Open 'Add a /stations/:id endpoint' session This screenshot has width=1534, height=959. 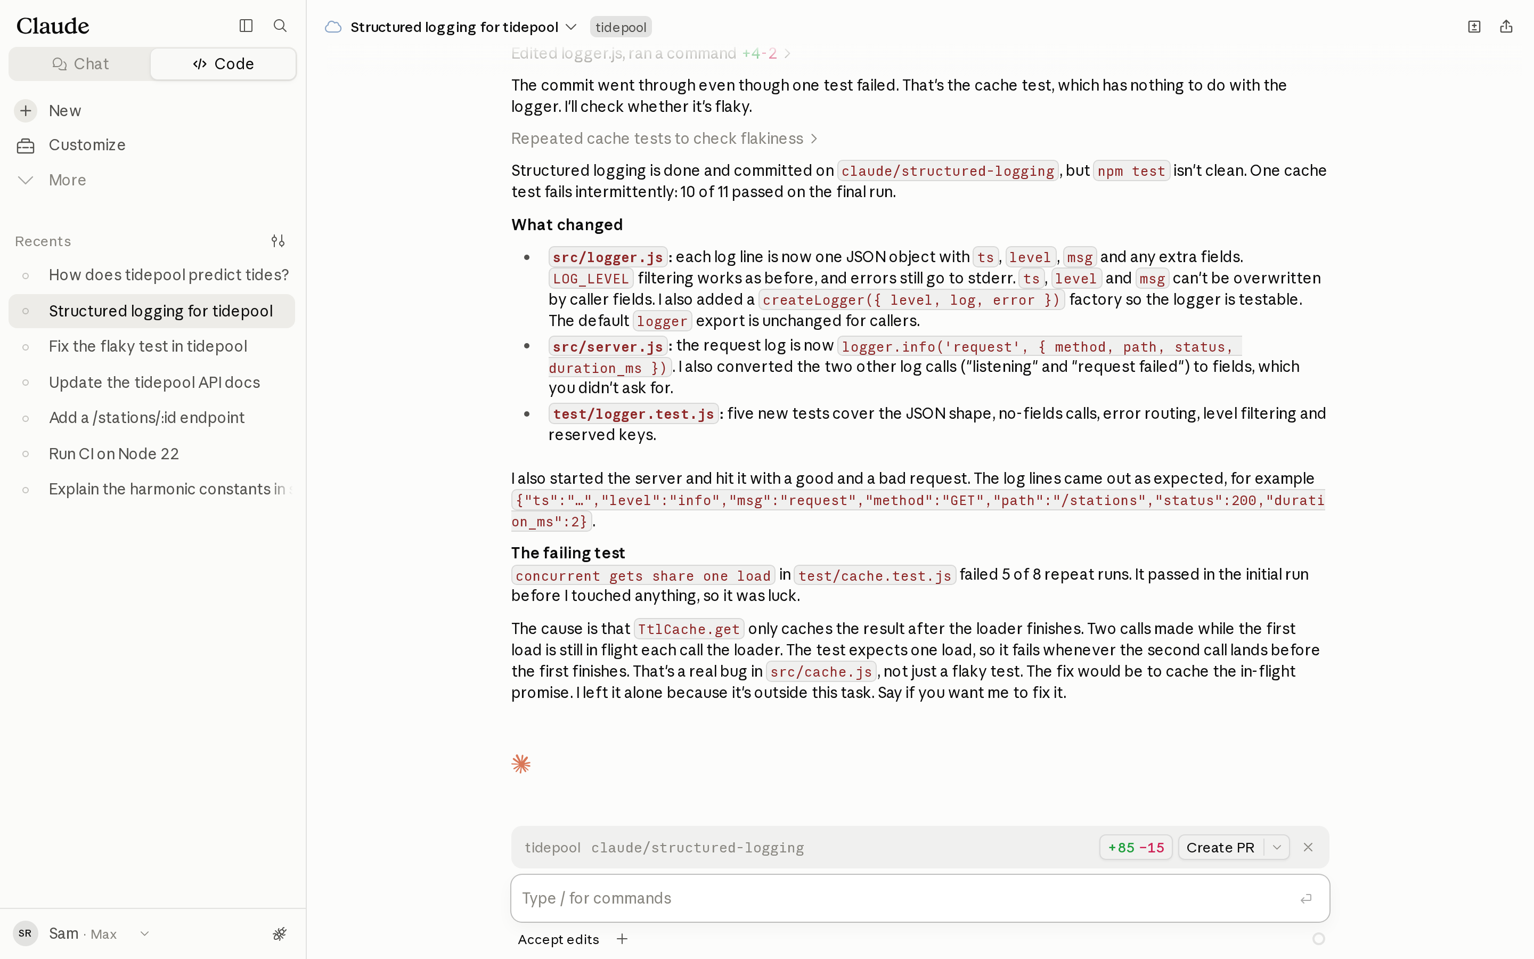click(x=152, y=418)
